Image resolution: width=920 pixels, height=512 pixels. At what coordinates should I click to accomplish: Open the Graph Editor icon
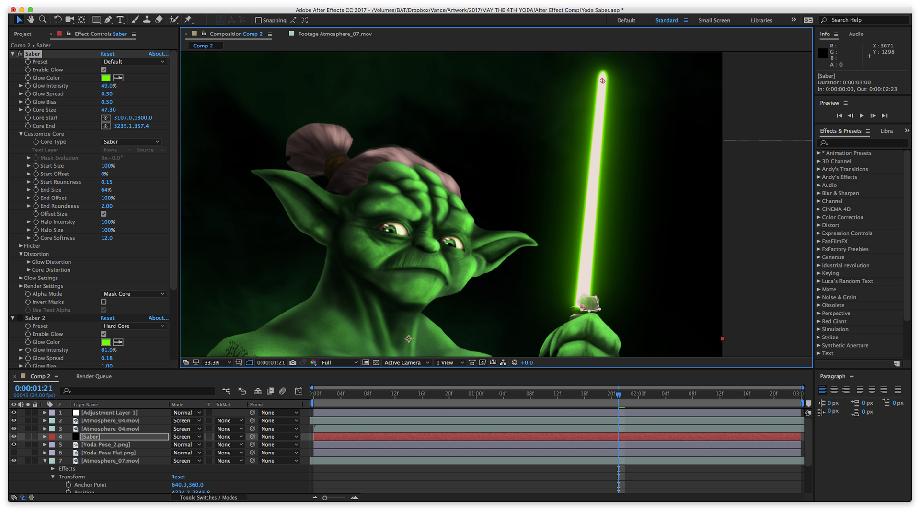click(299, 391)
